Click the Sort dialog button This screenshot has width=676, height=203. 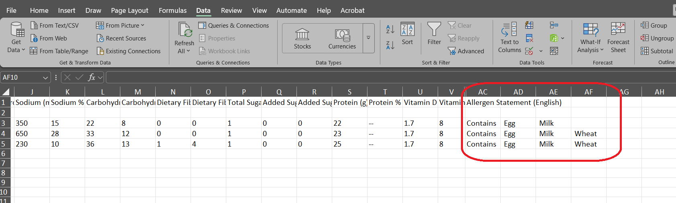[x=407, y=34]
